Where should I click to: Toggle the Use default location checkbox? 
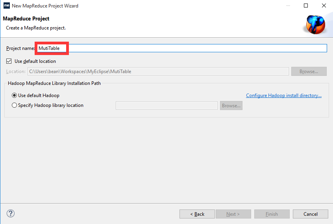[9, 61]
